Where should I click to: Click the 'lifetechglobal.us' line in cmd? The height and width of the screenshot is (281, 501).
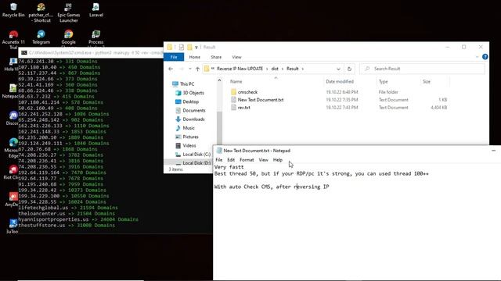(68, 208)
